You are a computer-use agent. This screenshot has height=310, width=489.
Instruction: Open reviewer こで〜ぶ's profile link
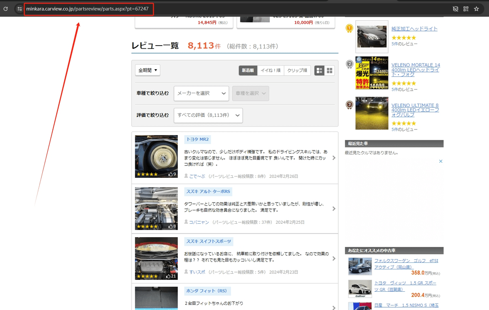click(x=198, y=176)
